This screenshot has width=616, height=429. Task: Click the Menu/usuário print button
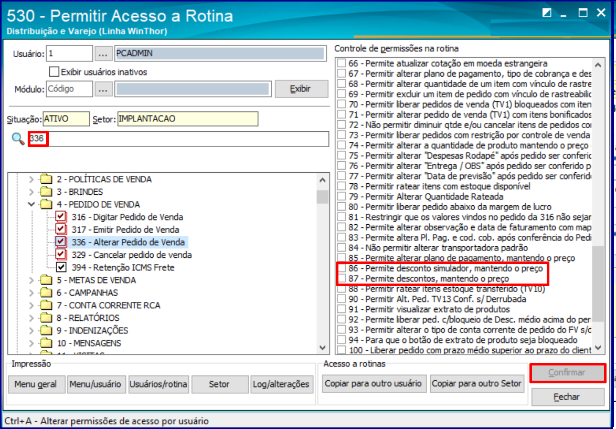96,384
